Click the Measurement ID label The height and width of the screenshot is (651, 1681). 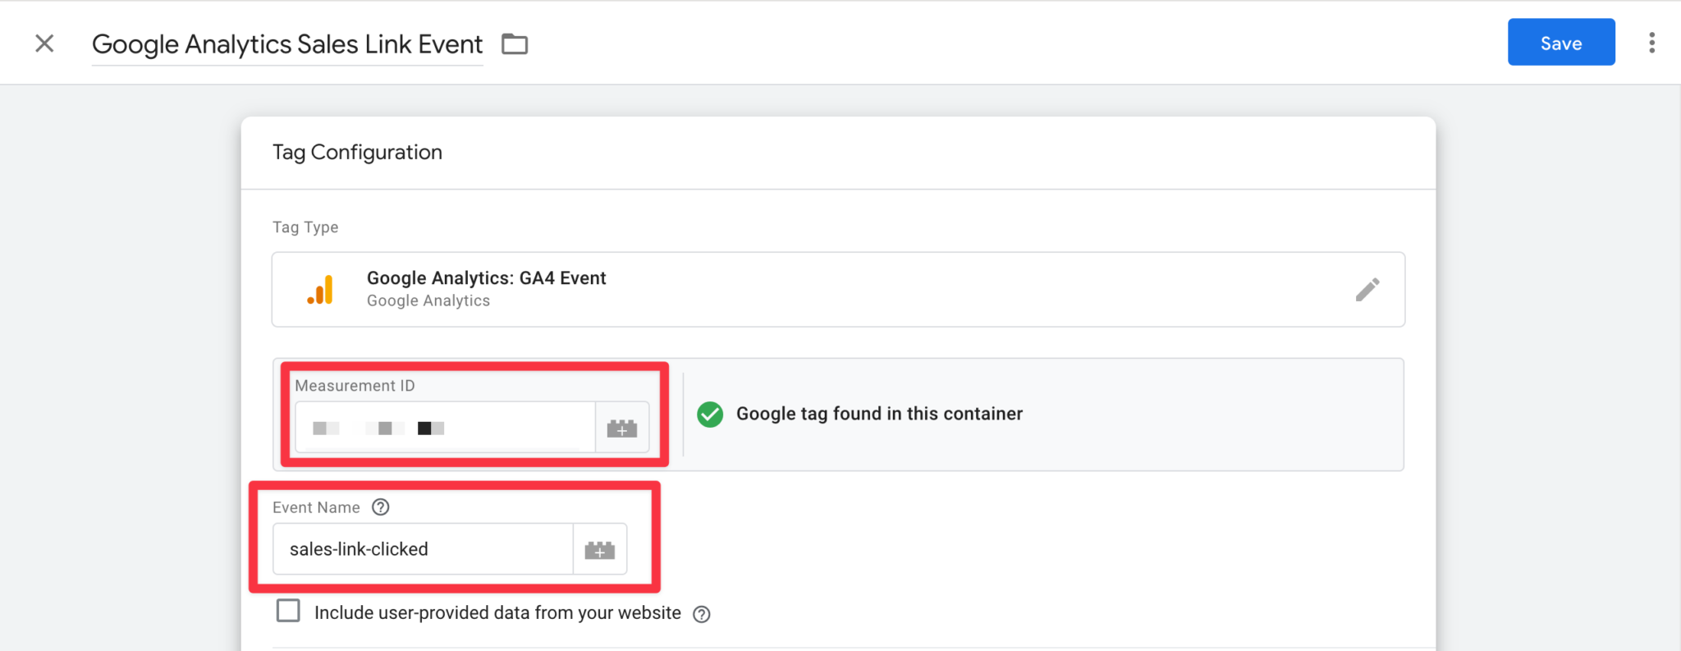coord(355,386)
